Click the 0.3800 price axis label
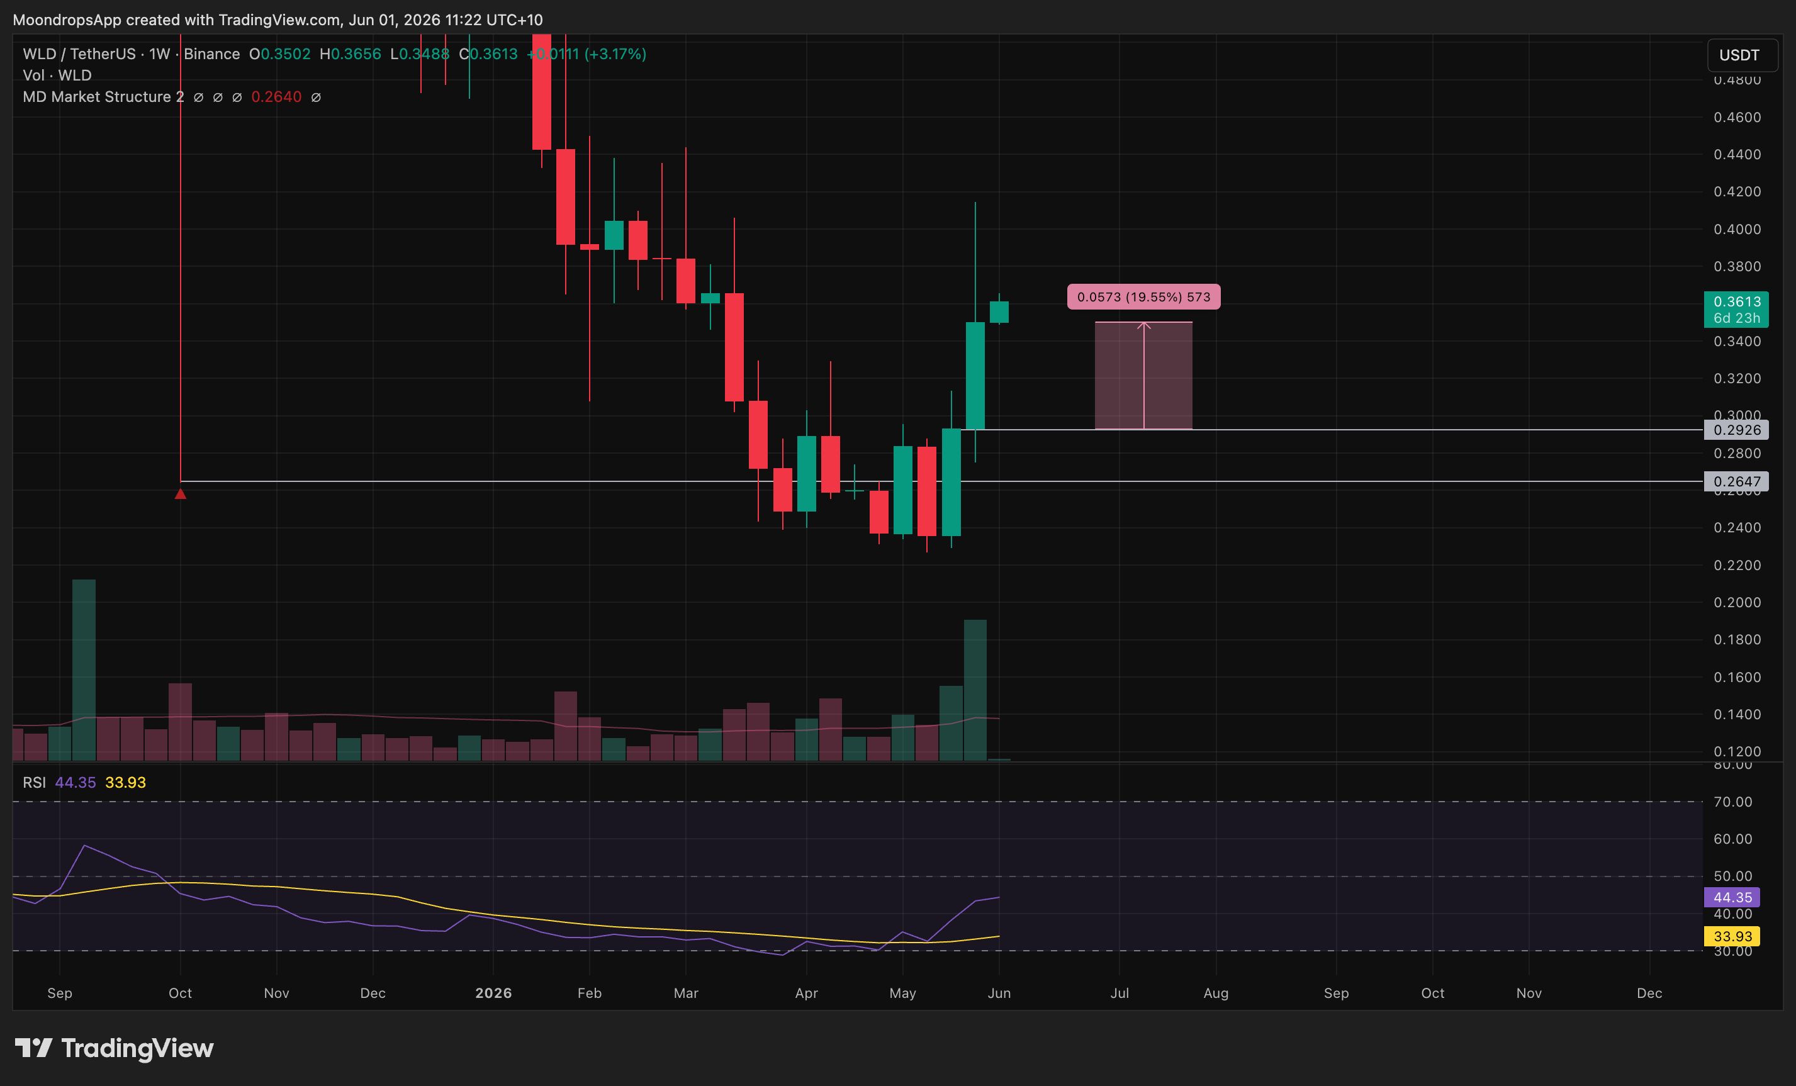The image size is (1796, 1086). (x=1737, y=267)
